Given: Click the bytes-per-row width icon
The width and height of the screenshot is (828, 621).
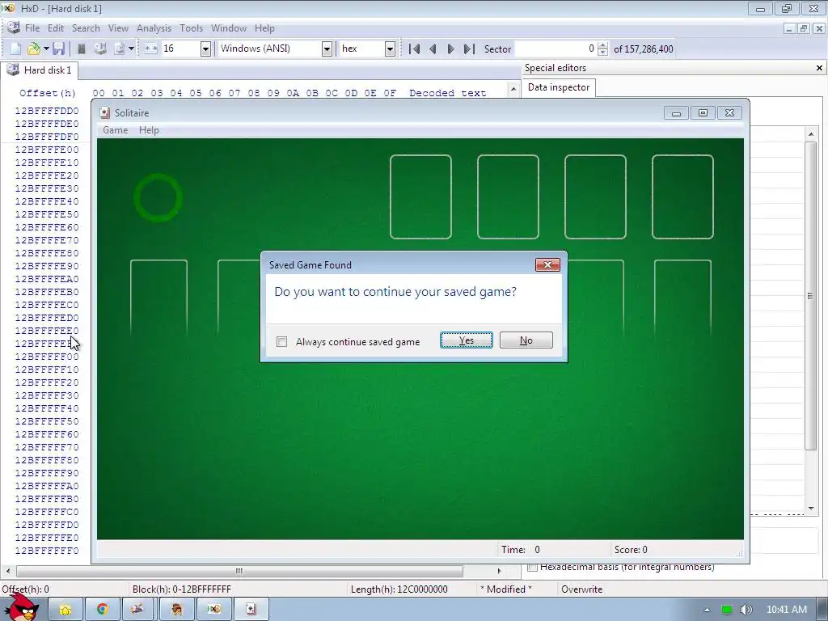Looking at the screenshot, I should point(151,49).
